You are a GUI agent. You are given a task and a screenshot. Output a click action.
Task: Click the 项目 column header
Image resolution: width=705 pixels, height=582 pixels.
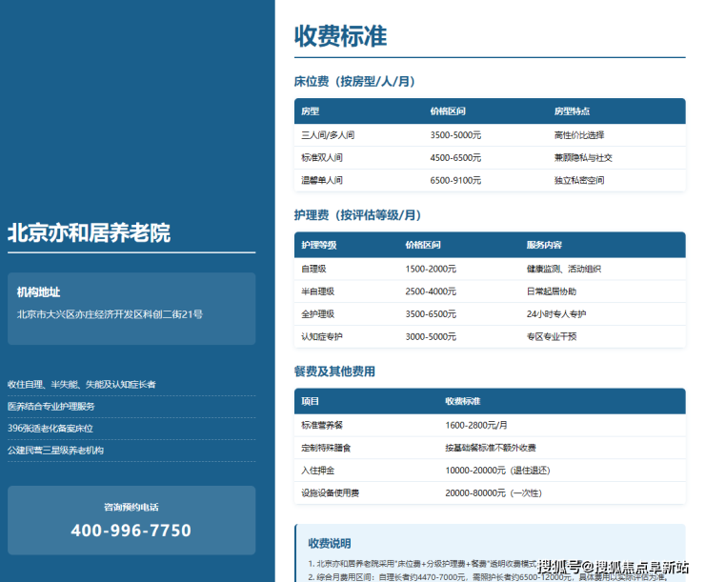[311, 401]
